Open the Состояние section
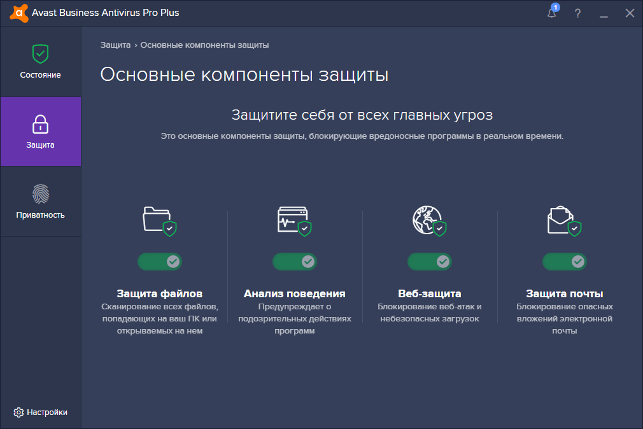The width and height of the screenshot is (643, 429). click(40, 62)
